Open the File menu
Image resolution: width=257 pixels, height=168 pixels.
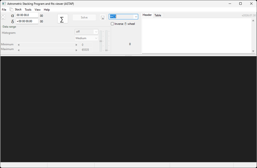4,10
